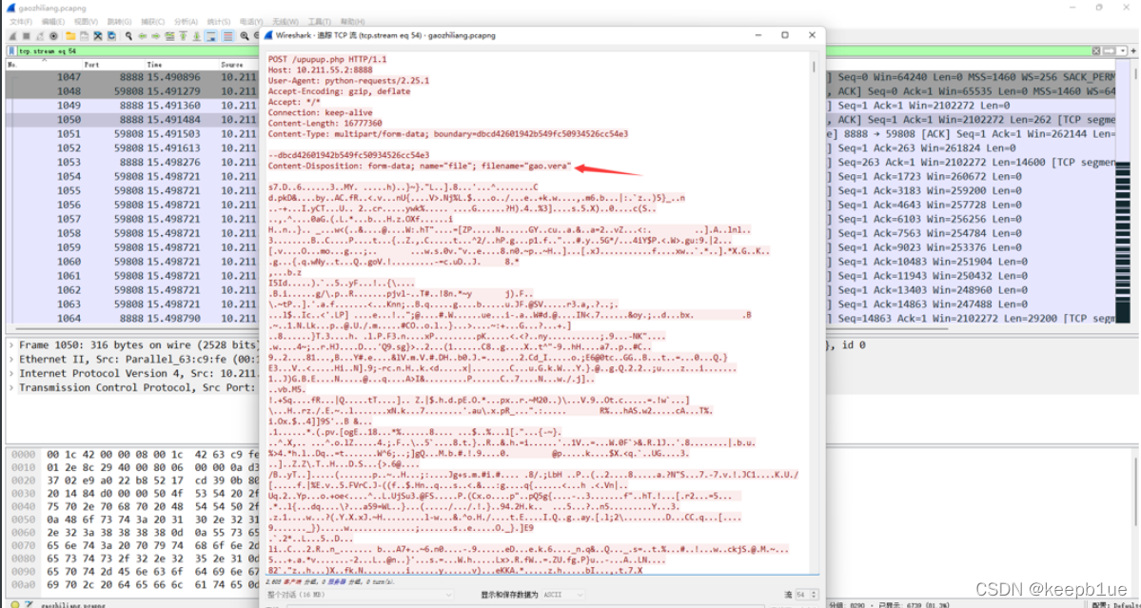Click the close capture file icon
1141x608 pixels.
97,36
